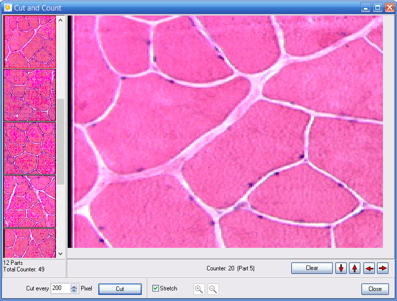Zoom out with the magnifier minus icon

pos(213,289)
